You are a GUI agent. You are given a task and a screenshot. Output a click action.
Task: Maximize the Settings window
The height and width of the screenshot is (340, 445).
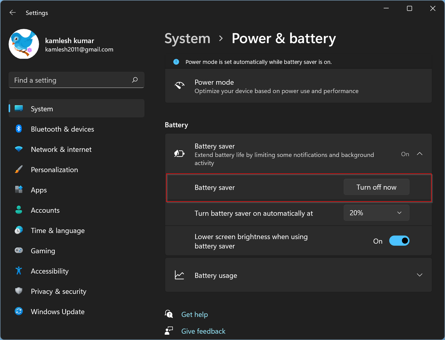click(x=410, y=8)
